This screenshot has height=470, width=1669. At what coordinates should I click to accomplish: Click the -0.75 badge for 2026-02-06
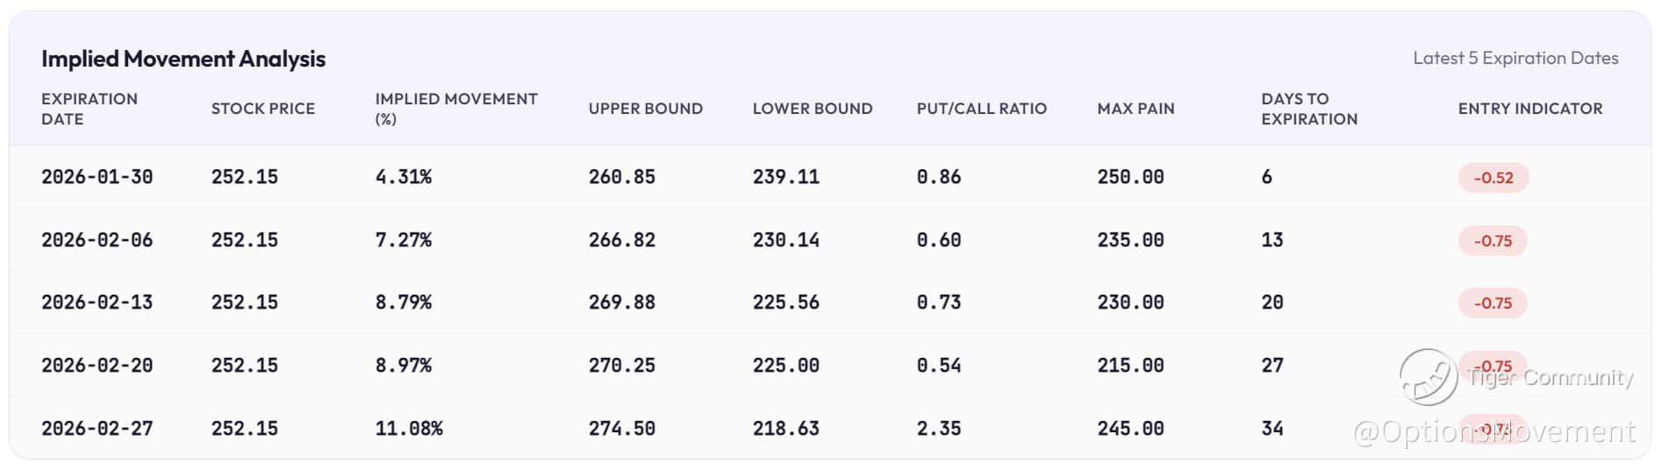click(1493, 241)
